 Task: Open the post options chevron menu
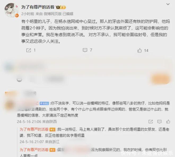pos(168,4)
